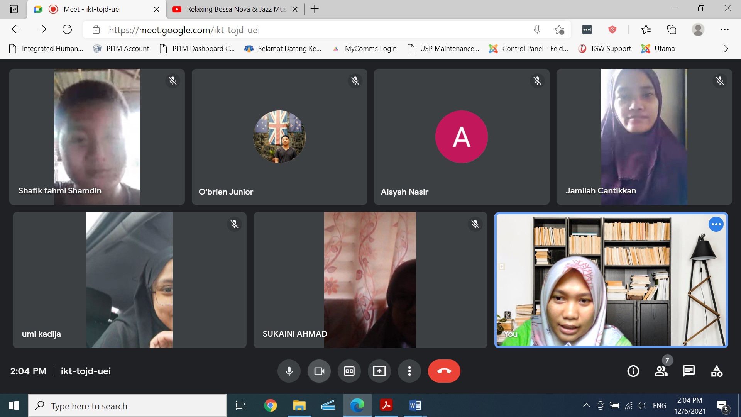Open the Activities shapes icon

[717, 371]
